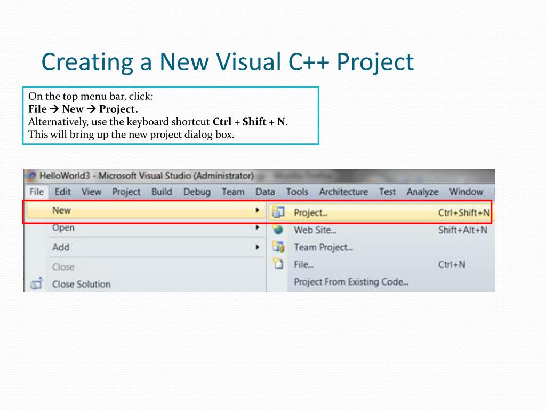Open the Window menu
546x410 pixels.
coord(466,192)
